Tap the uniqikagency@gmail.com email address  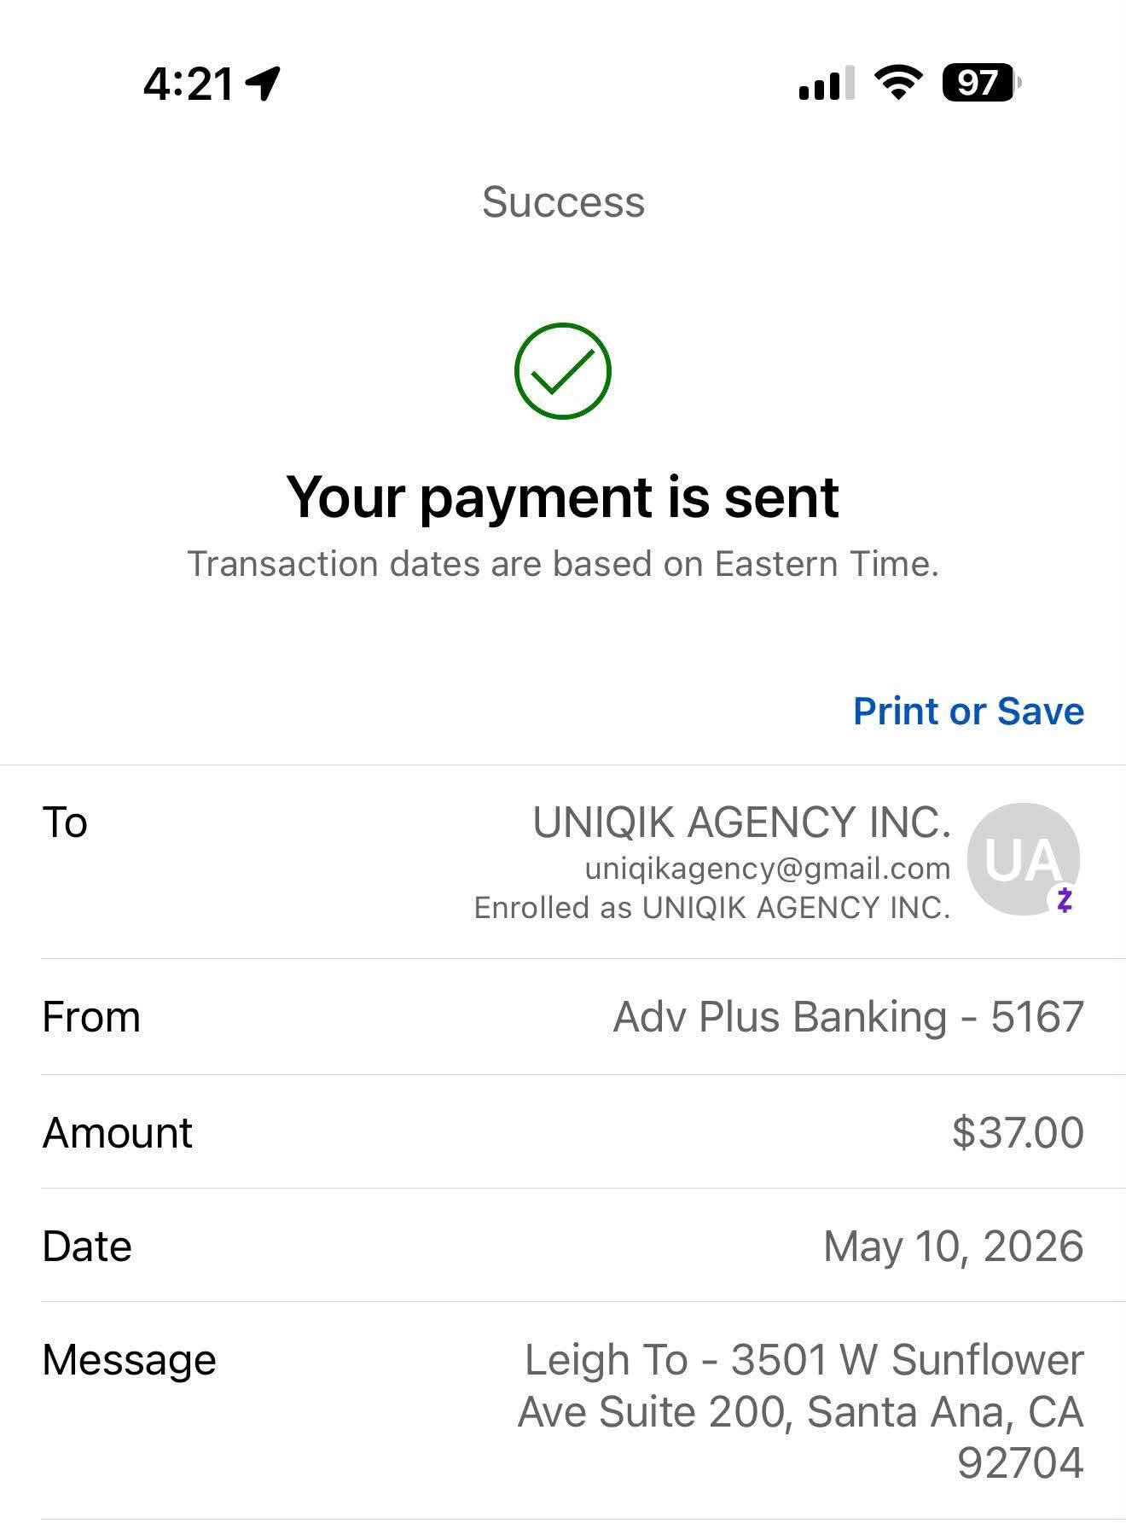[x=767, y=869]
